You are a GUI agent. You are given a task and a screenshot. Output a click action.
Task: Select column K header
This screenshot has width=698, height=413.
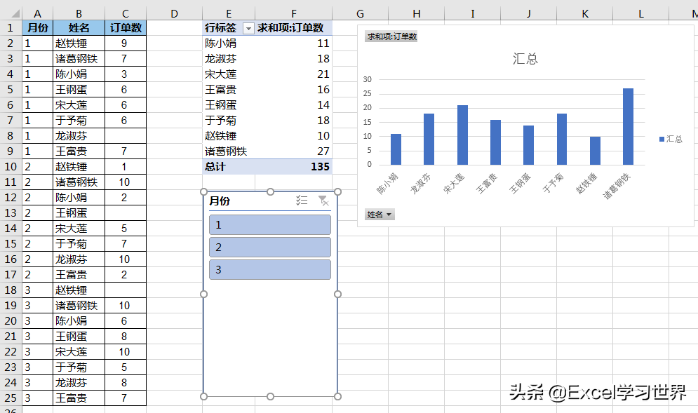(585, 14)
